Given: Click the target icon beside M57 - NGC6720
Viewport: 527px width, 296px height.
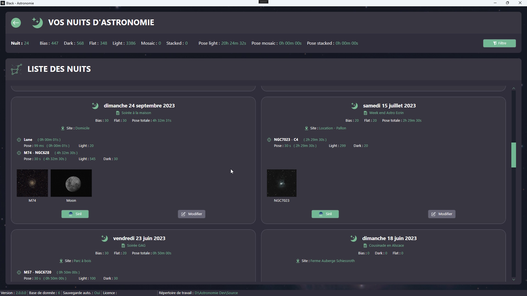Looking at the screenshot, I should click(19, 272).
